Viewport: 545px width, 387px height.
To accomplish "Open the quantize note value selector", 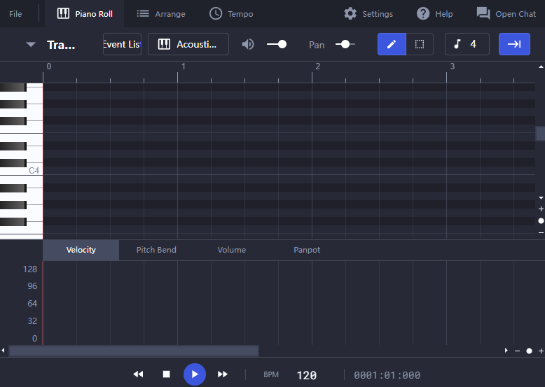I will point(467,44).
